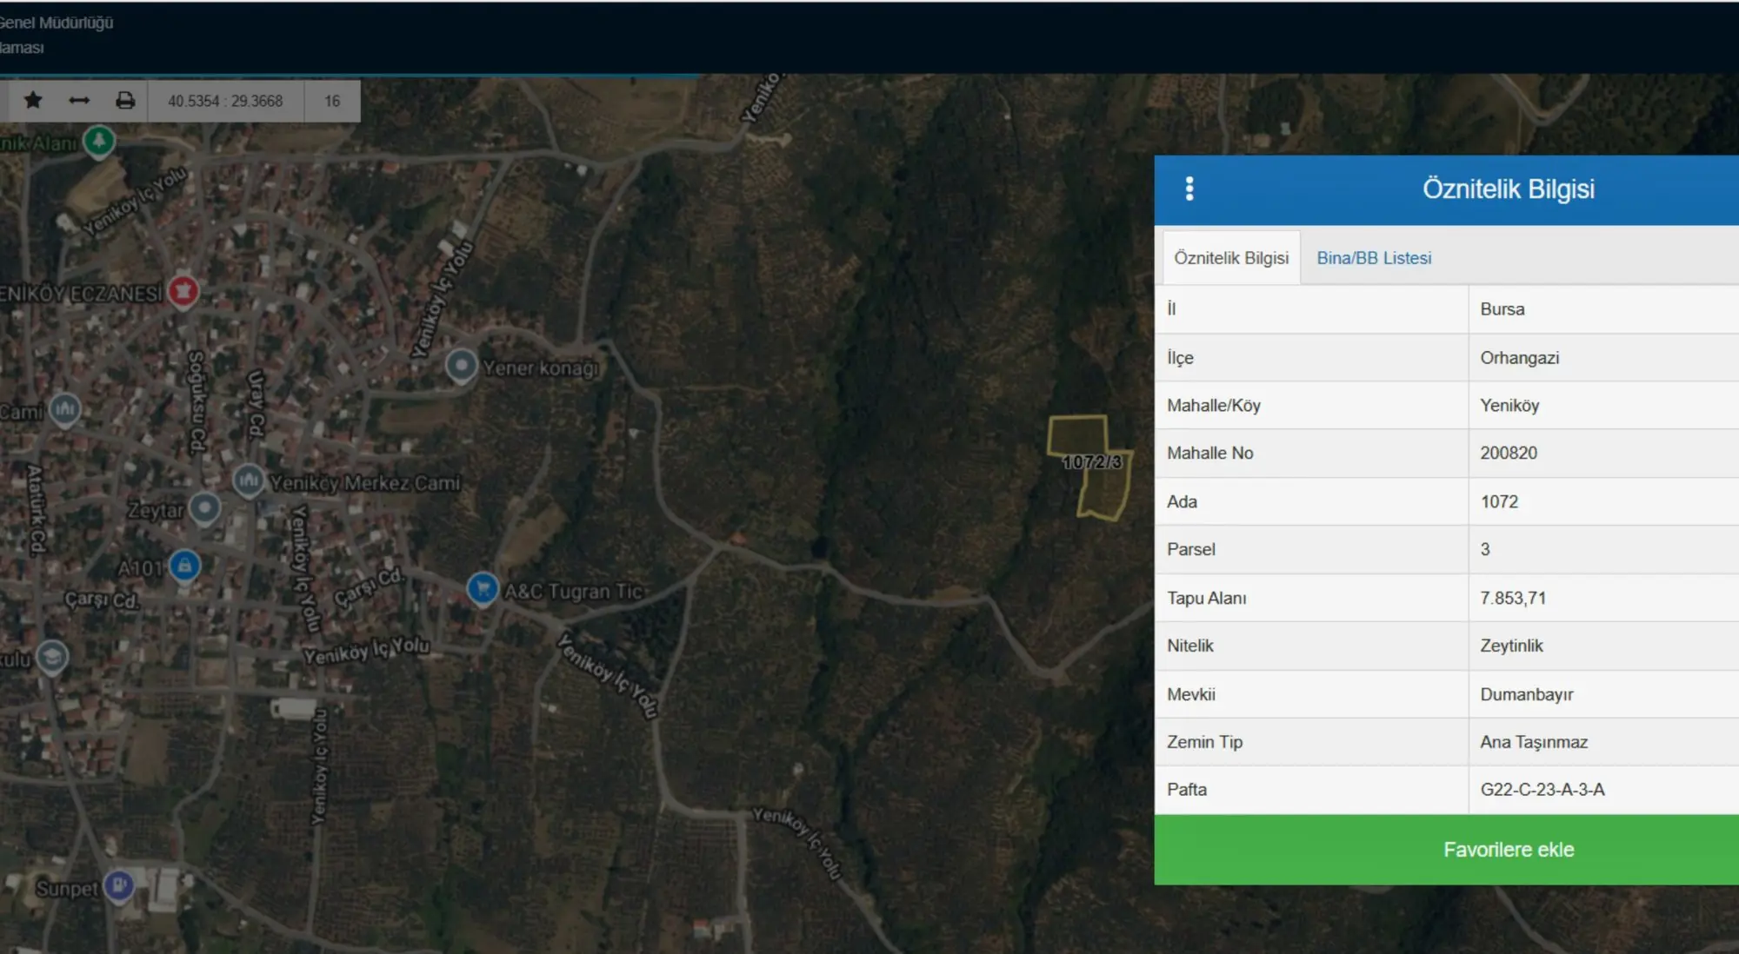Click the star favorites icon in toolbar
The height and width of the screenshot is (954, 1739).
click(x=33, y=101)
